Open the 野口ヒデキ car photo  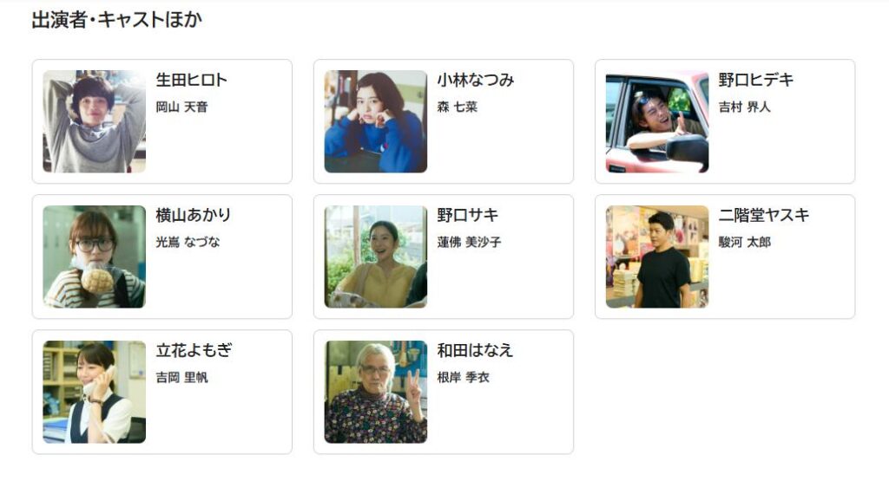(657, 121)
